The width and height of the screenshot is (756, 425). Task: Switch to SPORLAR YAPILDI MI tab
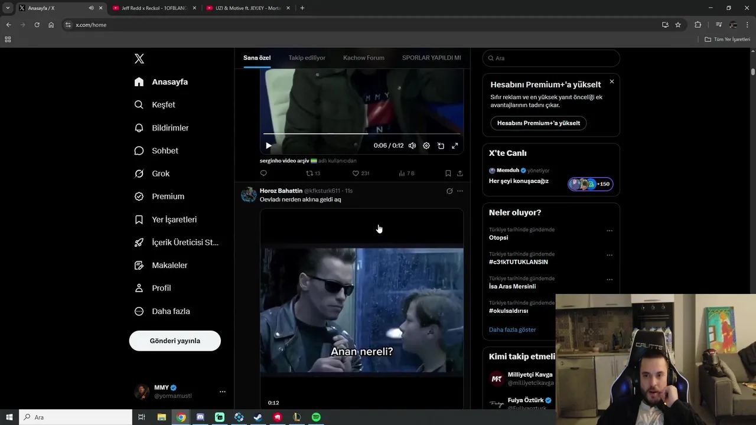click(x=432, y=58)
